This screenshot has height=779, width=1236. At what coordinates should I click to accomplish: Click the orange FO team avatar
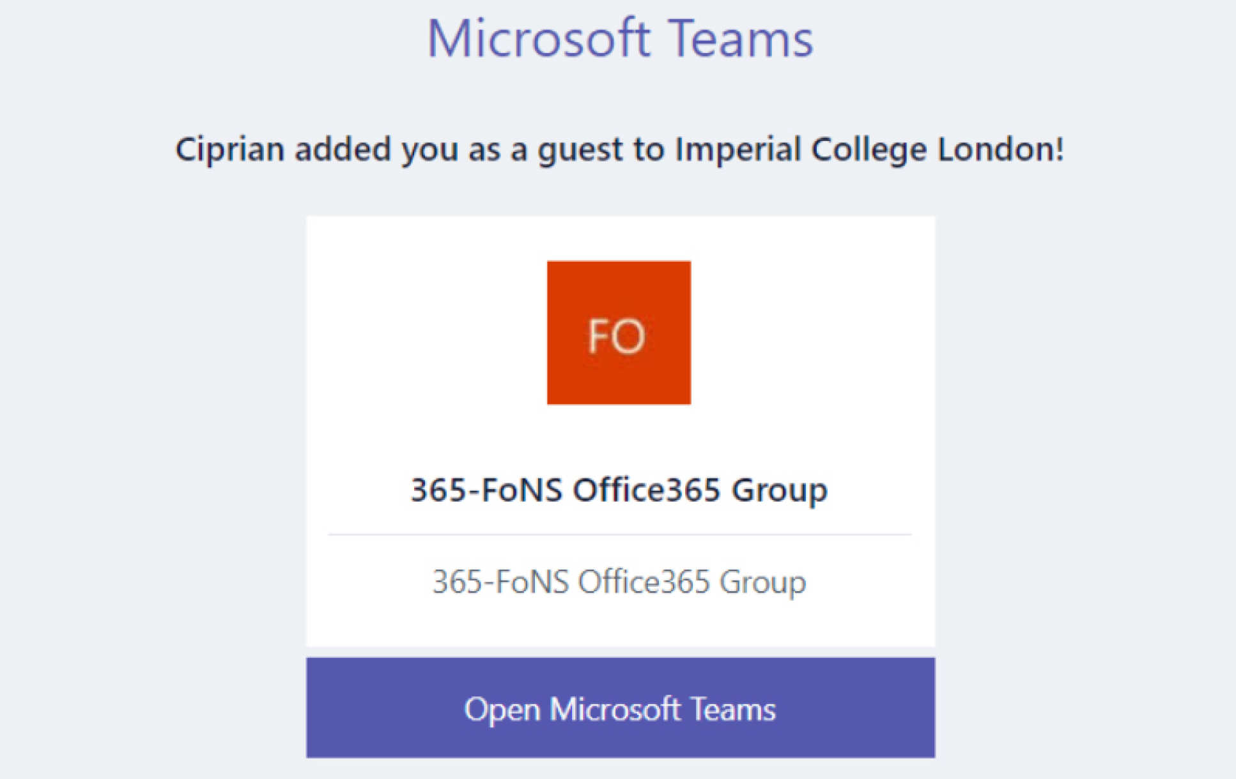tap(619, 332)
